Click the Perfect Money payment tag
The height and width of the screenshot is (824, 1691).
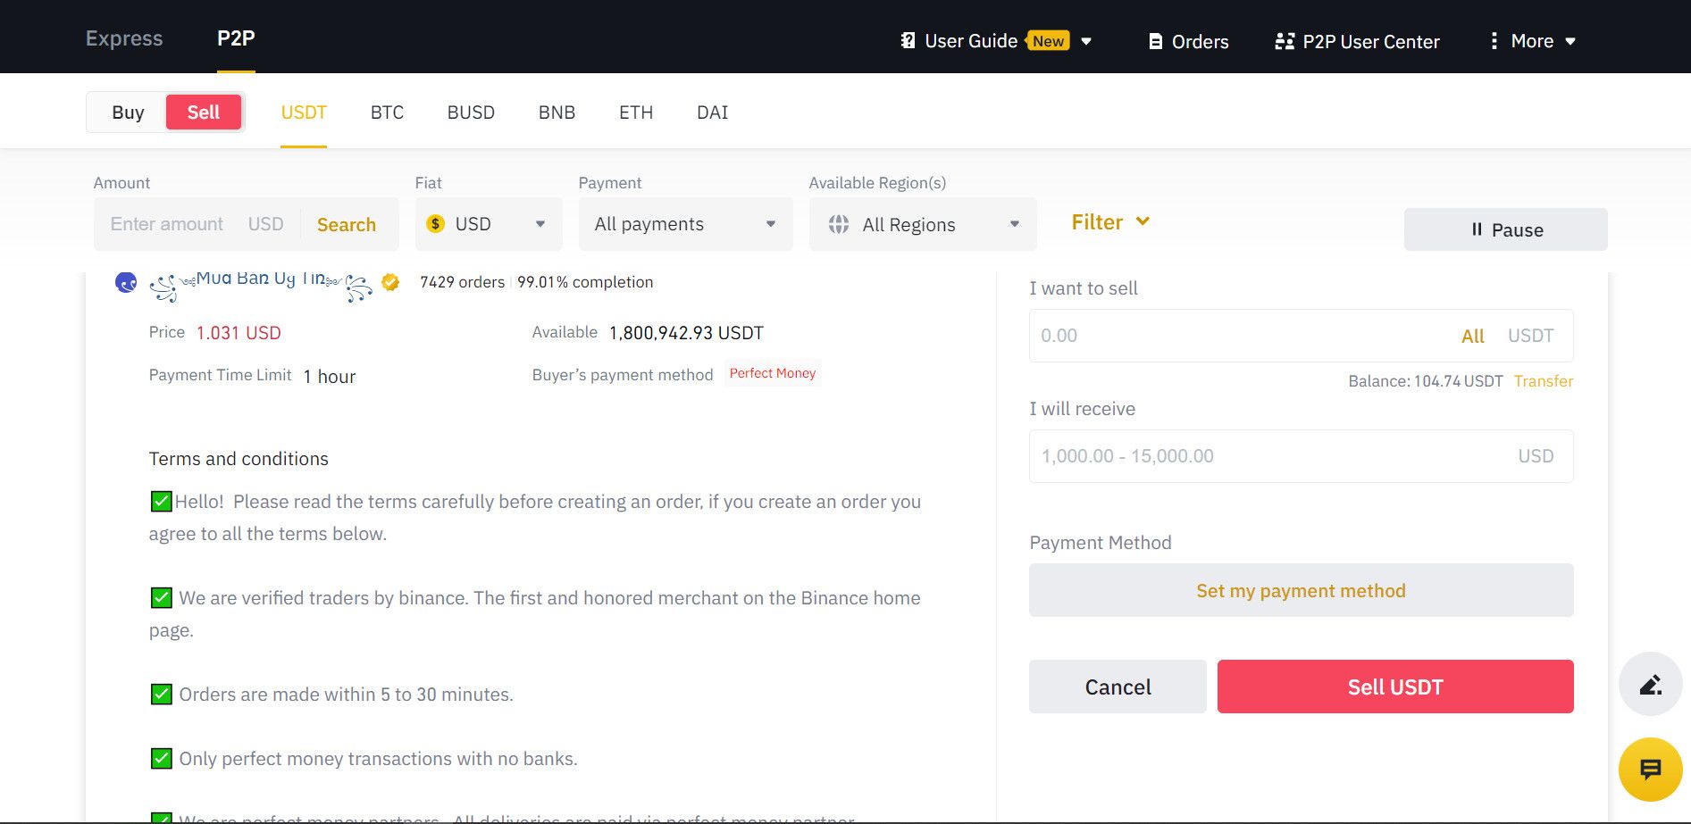point(773,373)
